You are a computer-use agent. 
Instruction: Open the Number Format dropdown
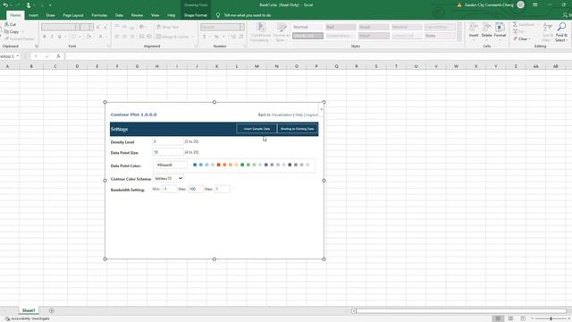click(x=241, y=27)
